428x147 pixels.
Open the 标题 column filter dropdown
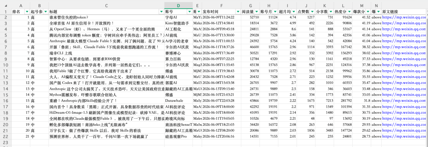(161, 12)
